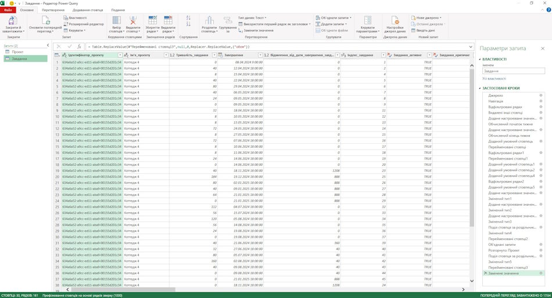Select the Перейменовані стовпці1 step
This screenshot has width=552, height=298.
click(513, 158)
